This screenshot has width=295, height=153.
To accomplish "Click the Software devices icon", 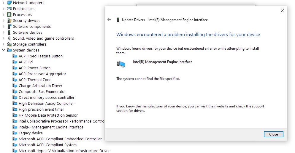I will 9,33.
